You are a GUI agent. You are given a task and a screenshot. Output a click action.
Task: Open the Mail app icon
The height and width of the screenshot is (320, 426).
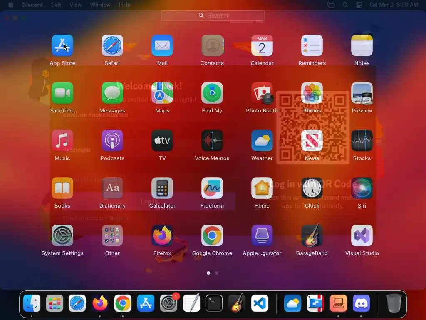(162, 45)
